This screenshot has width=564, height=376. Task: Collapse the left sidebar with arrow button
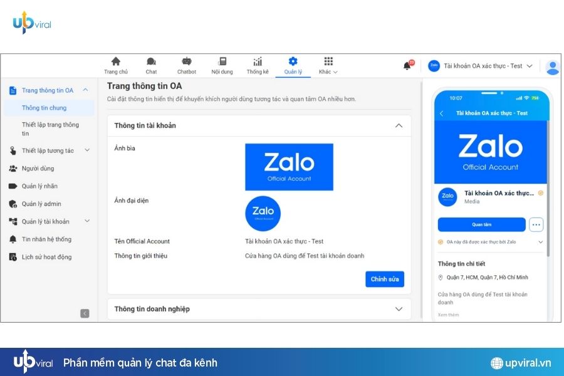[x=85, y=313]
